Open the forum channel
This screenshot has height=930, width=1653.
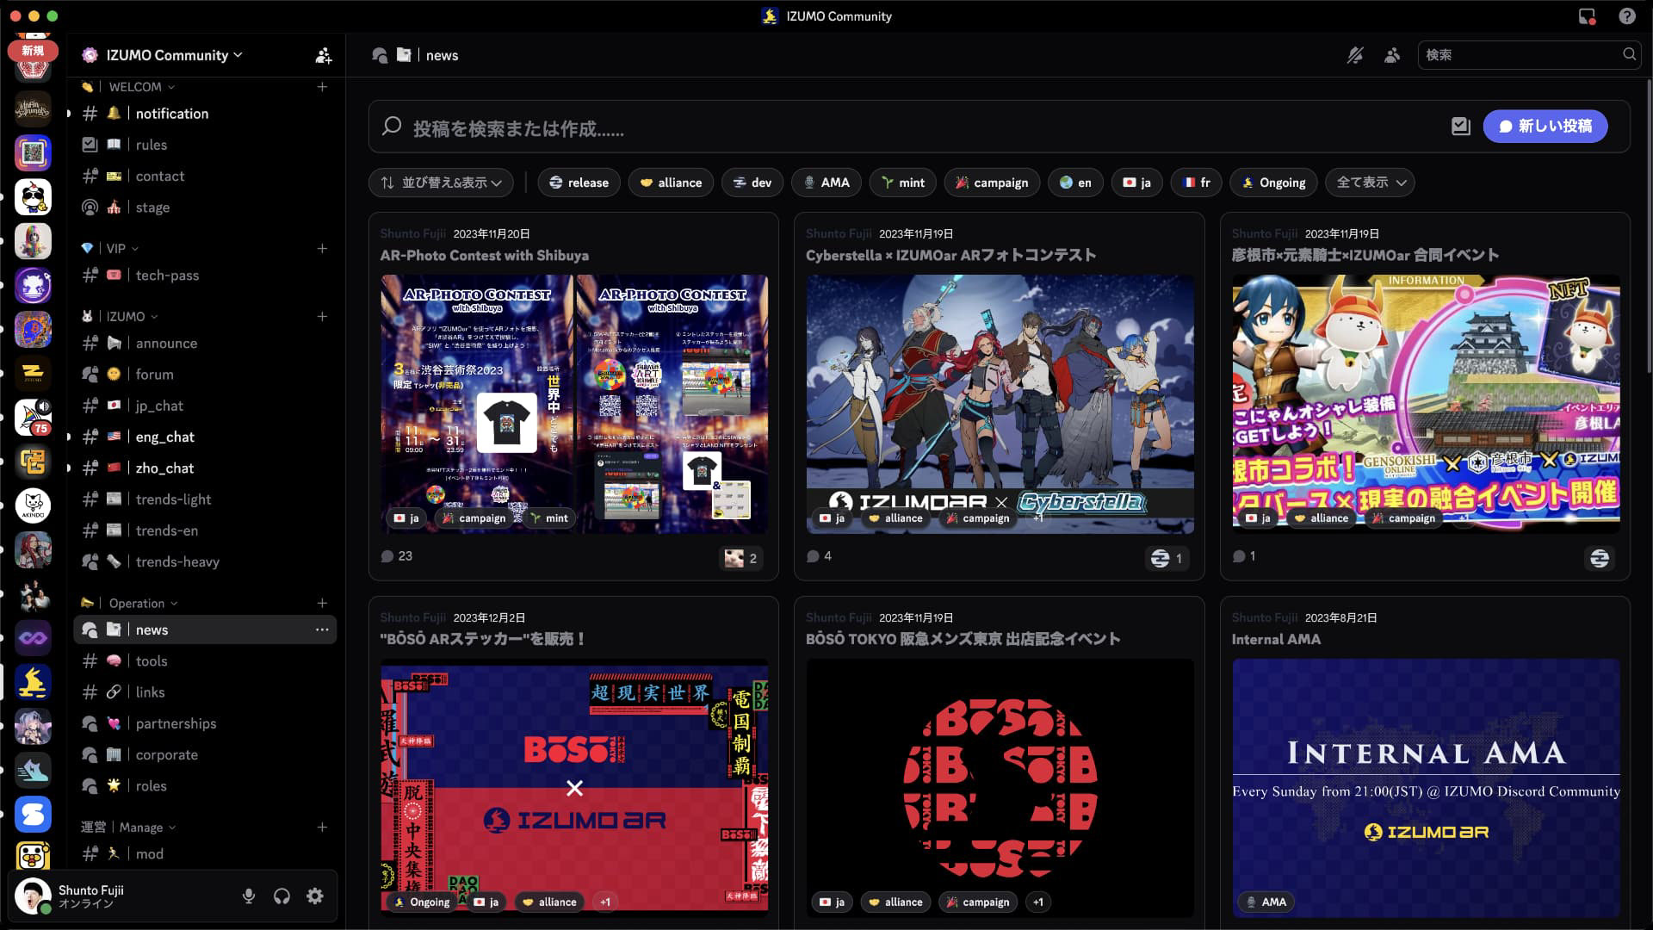205,375
